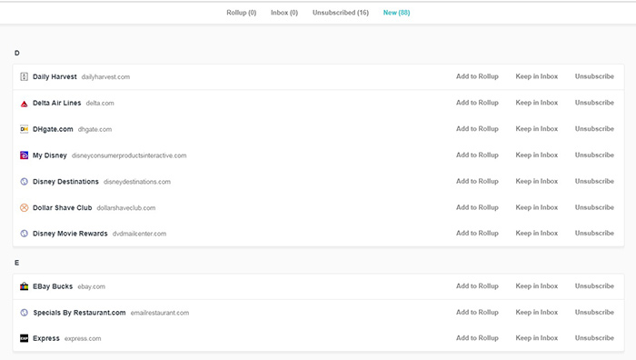Keep My Disney in Inbox

pos(537,155)
